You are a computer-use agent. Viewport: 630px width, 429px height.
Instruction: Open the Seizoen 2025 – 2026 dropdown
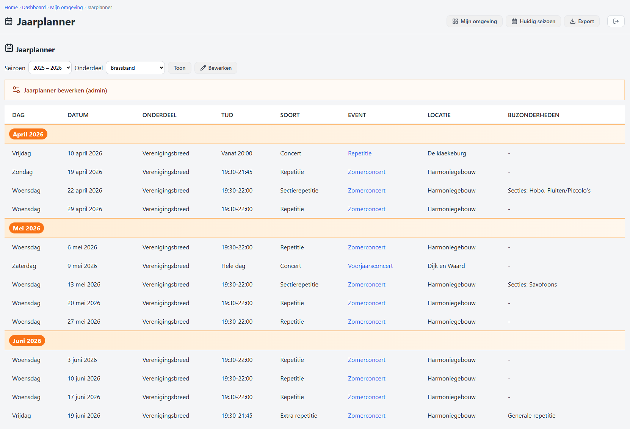tap(50, 68)
